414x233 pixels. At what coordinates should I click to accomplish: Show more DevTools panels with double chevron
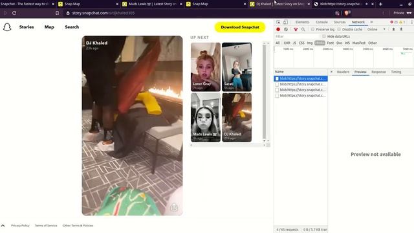click(371, 22)
